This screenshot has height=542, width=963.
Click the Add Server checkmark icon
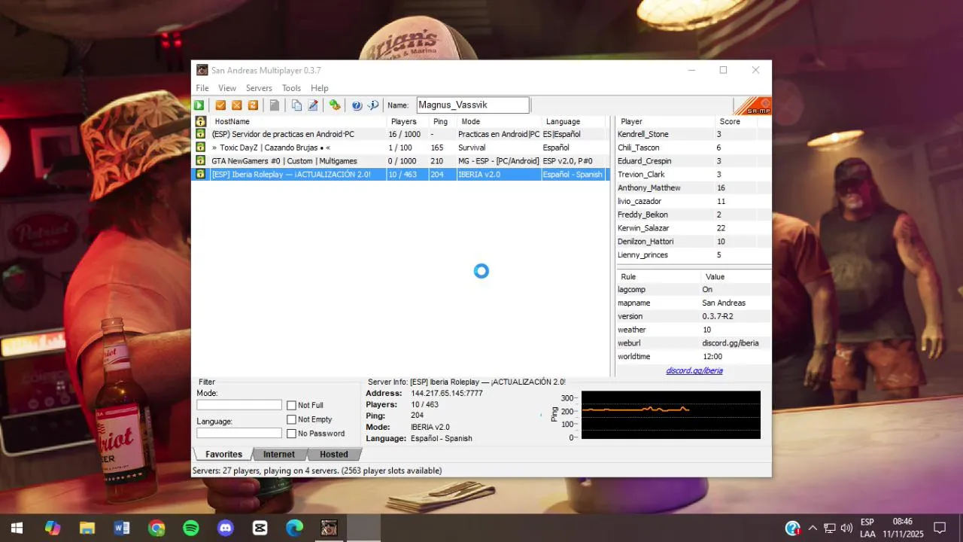[x=220, y=105]
